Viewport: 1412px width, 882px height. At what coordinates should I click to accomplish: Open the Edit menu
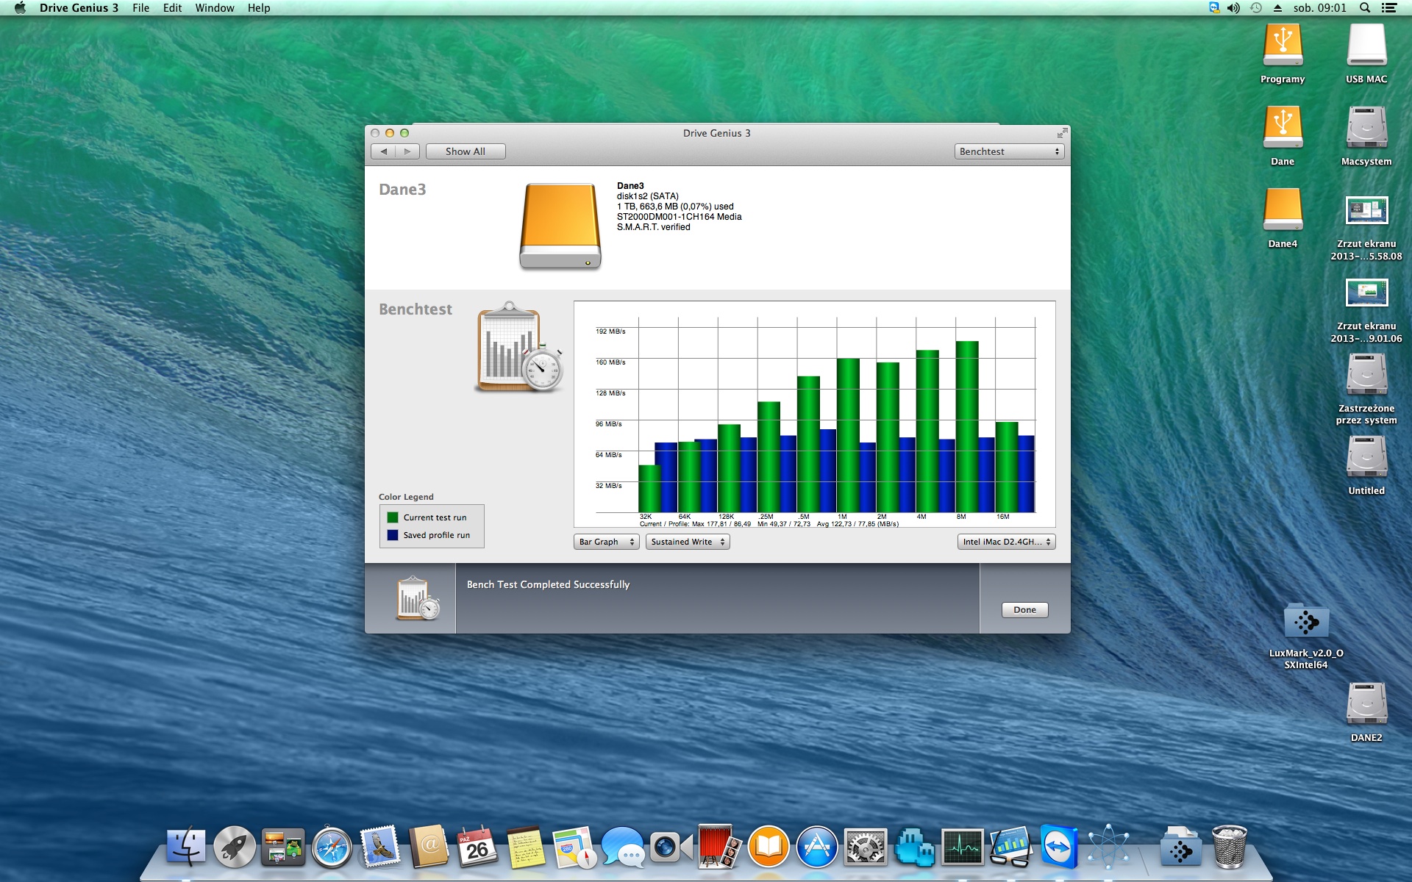(172, 8)
